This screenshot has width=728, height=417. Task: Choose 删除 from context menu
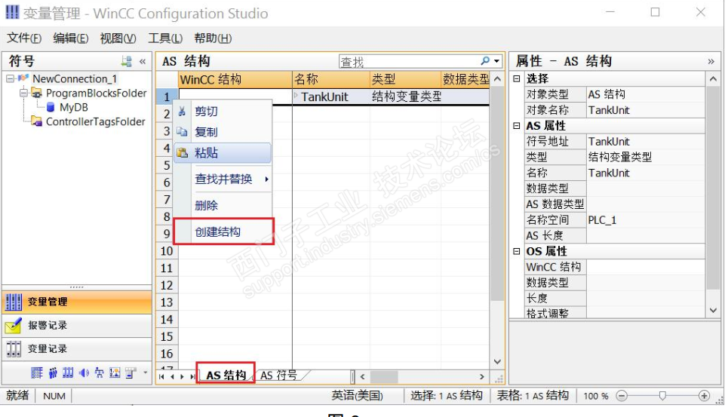click(x=223, y=205)
